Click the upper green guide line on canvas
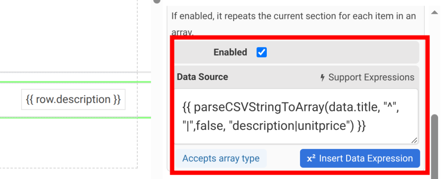Viewport: 442px width, 179px height. tap(76, 82)
